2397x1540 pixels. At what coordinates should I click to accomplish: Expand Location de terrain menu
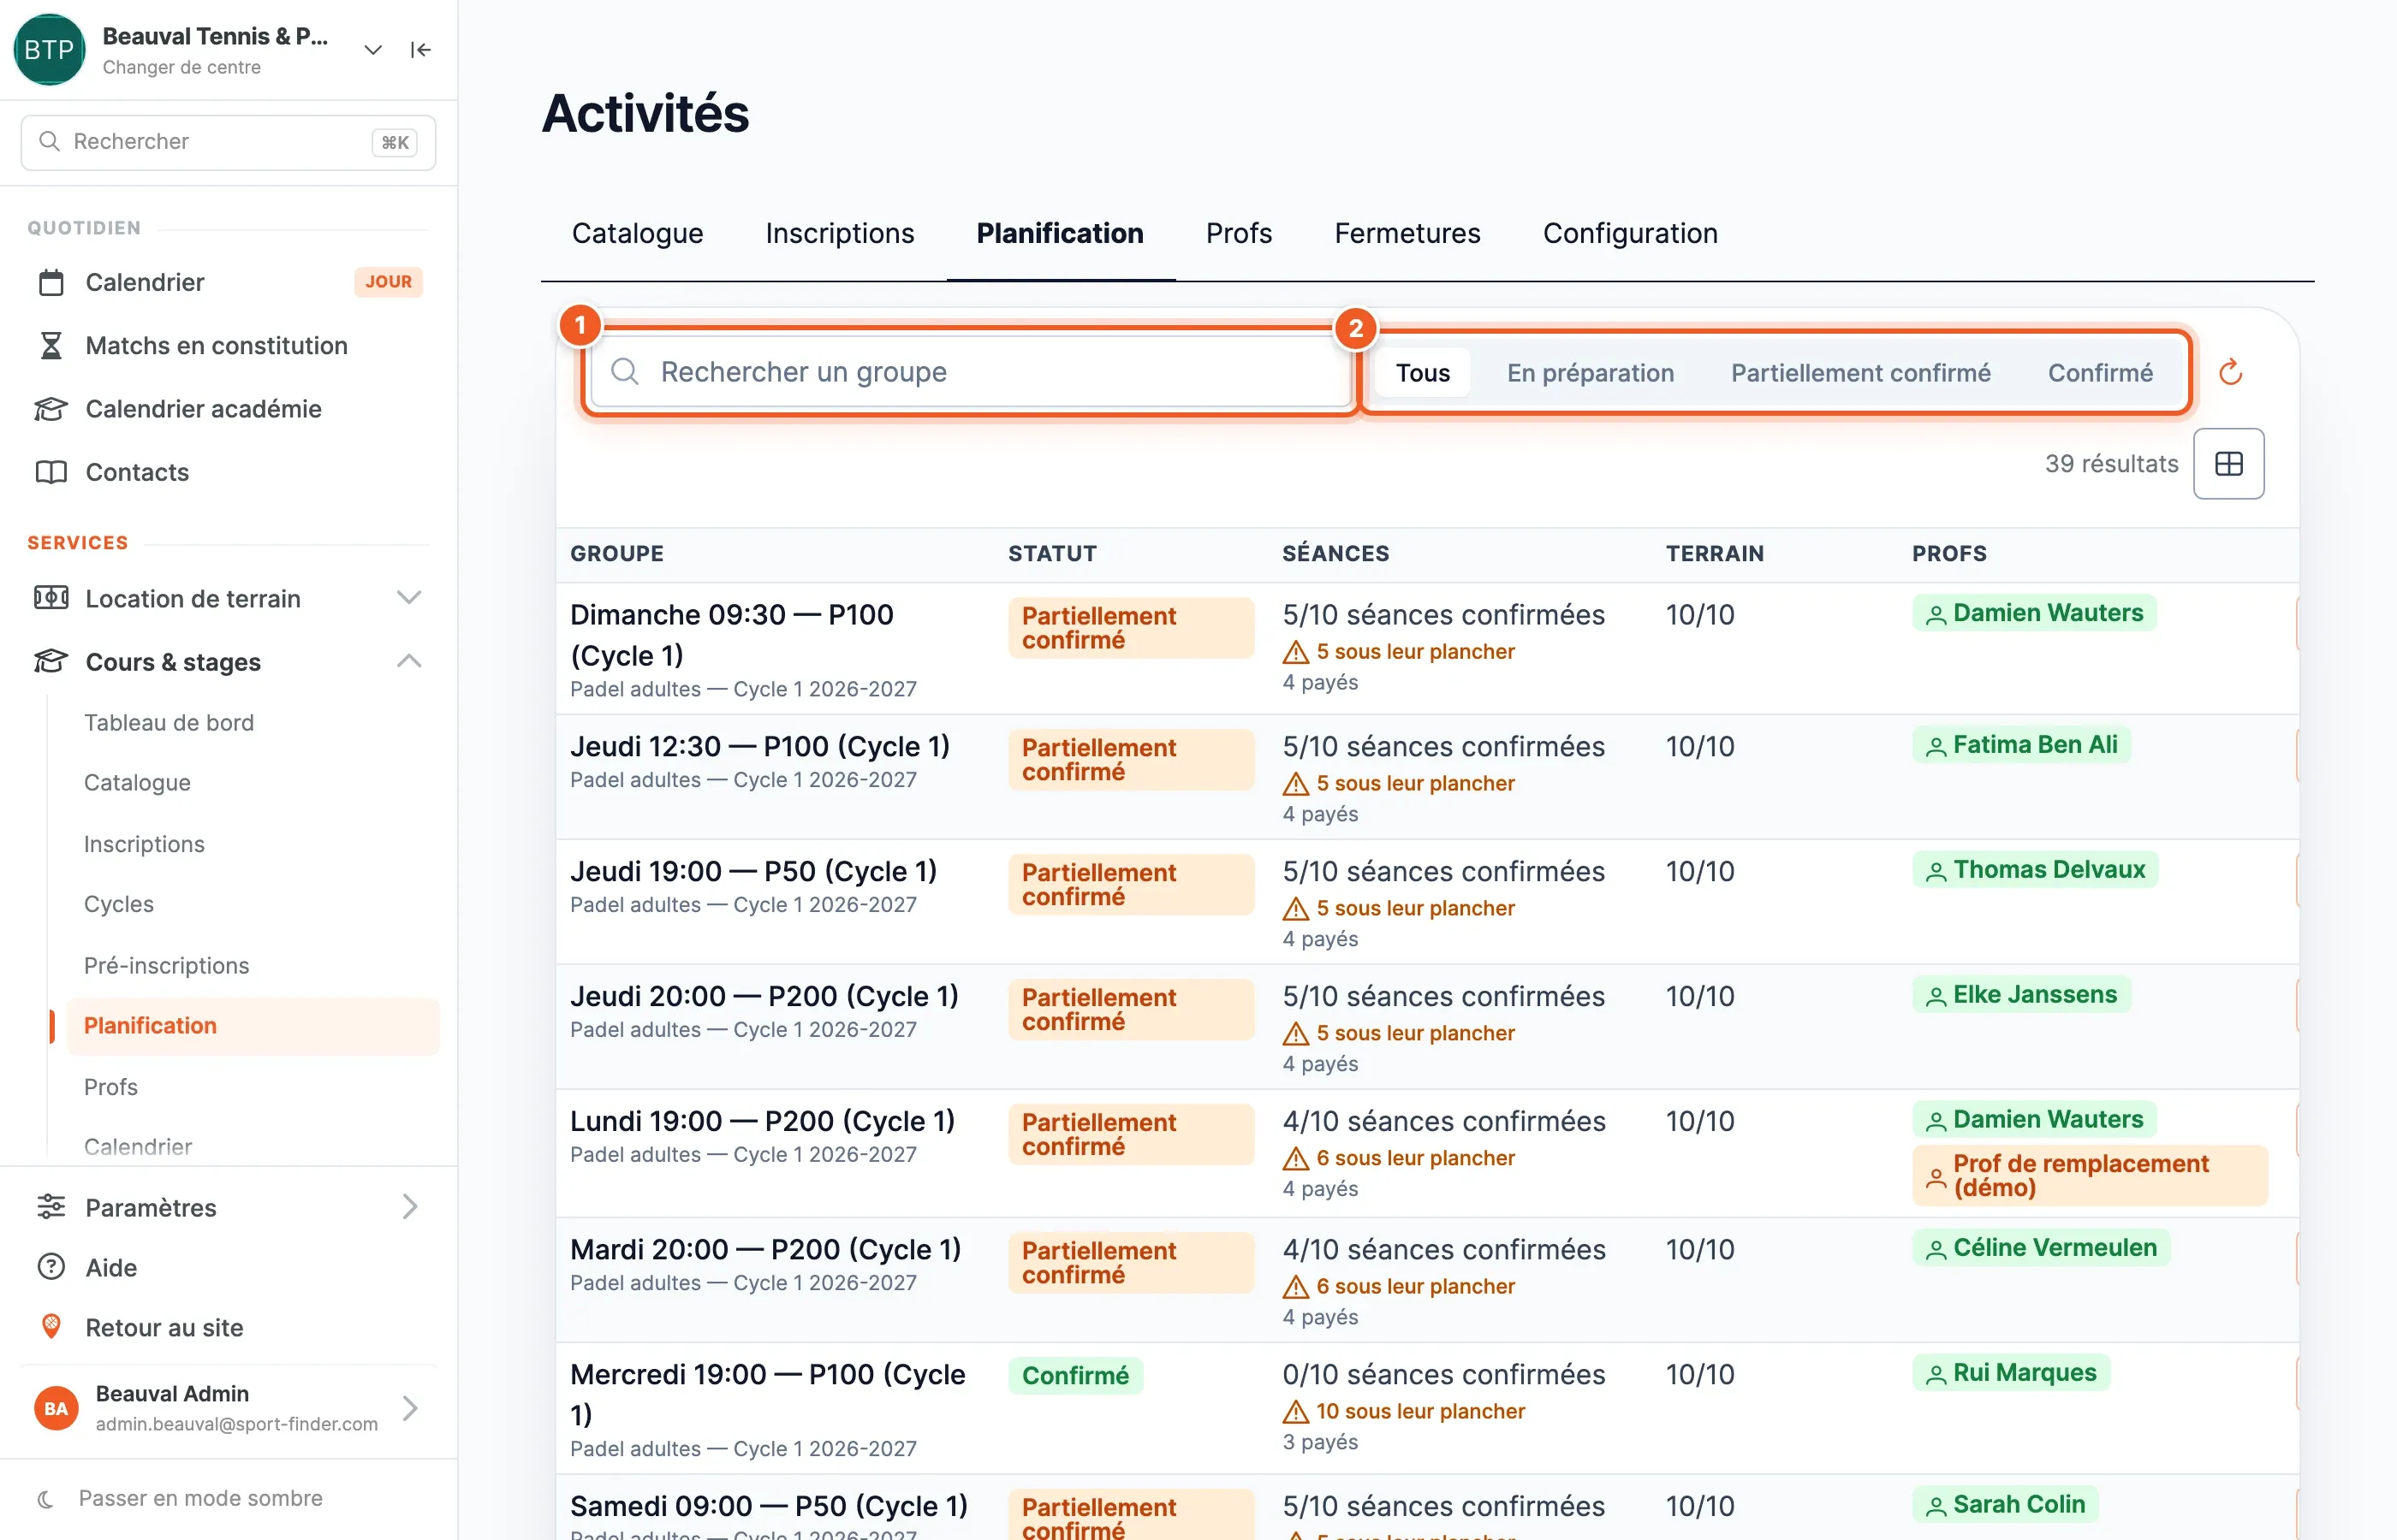[408, 598]
